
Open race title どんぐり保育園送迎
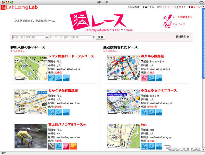(x=63, y=90)
